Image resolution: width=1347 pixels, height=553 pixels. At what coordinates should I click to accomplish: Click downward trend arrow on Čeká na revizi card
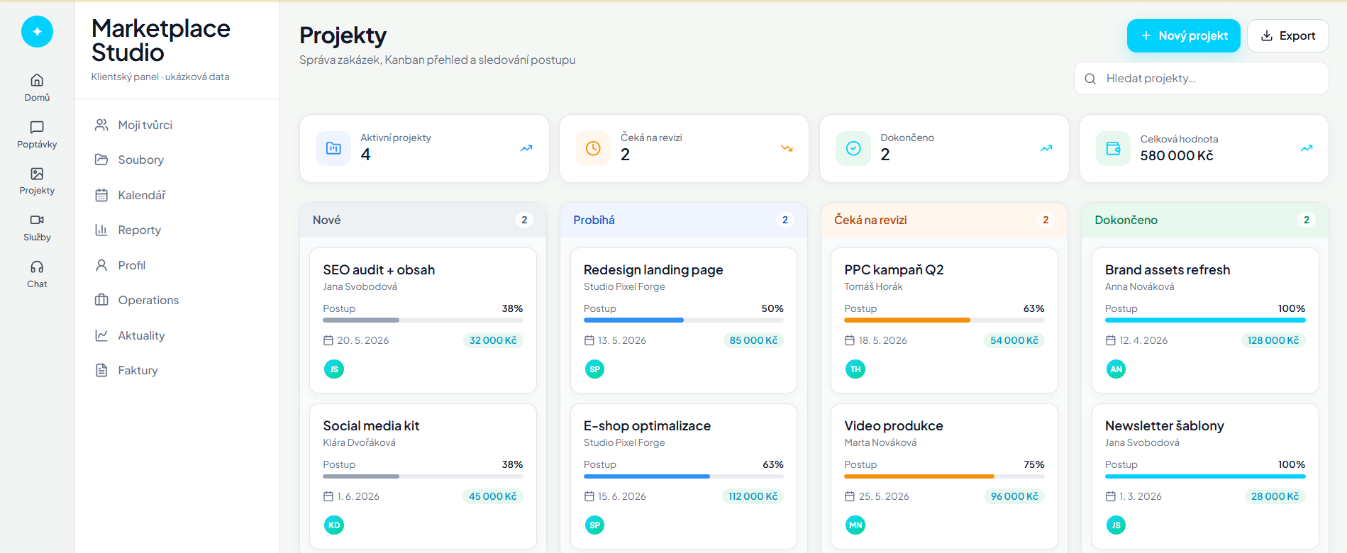pyautogui.click(x=787, y=148)
